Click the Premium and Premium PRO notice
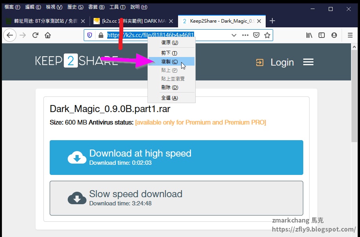Image resolution: width=360 pixels, height=237 pixels. point(200,122)
